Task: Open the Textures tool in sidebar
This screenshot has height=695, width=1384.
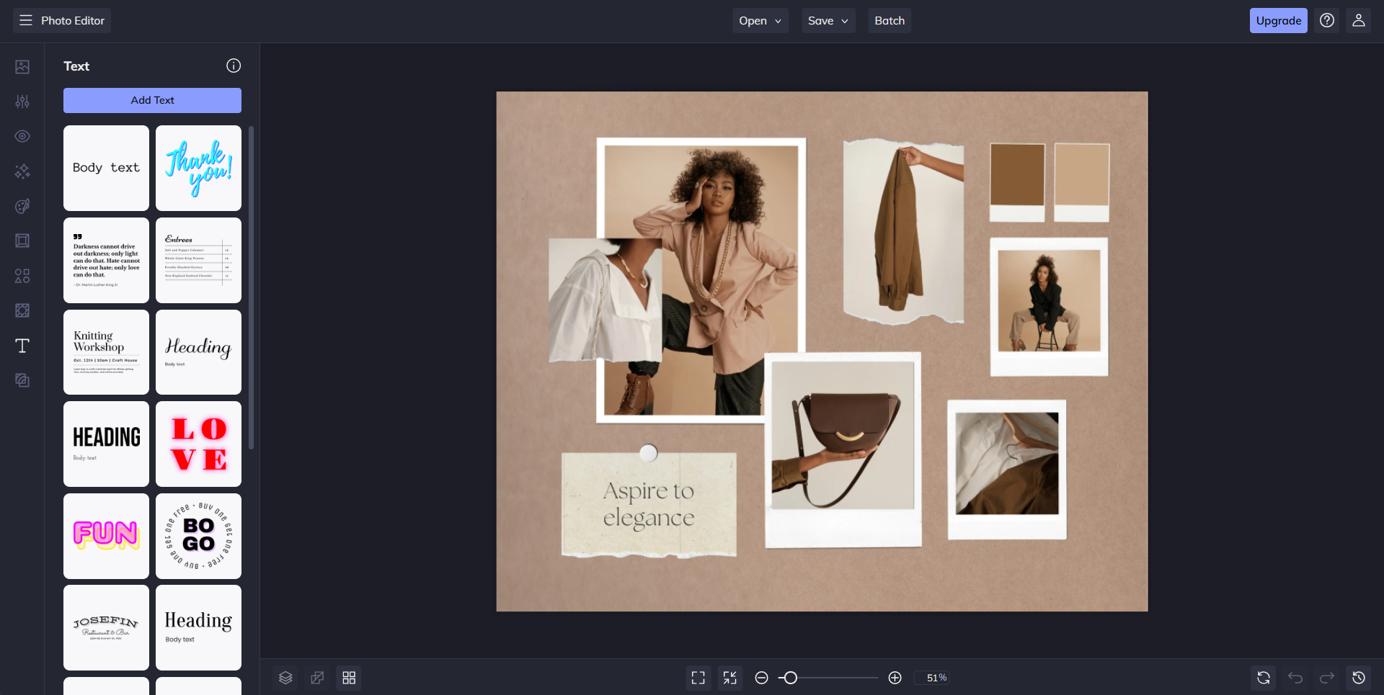Action: click(x=22, y=310)
